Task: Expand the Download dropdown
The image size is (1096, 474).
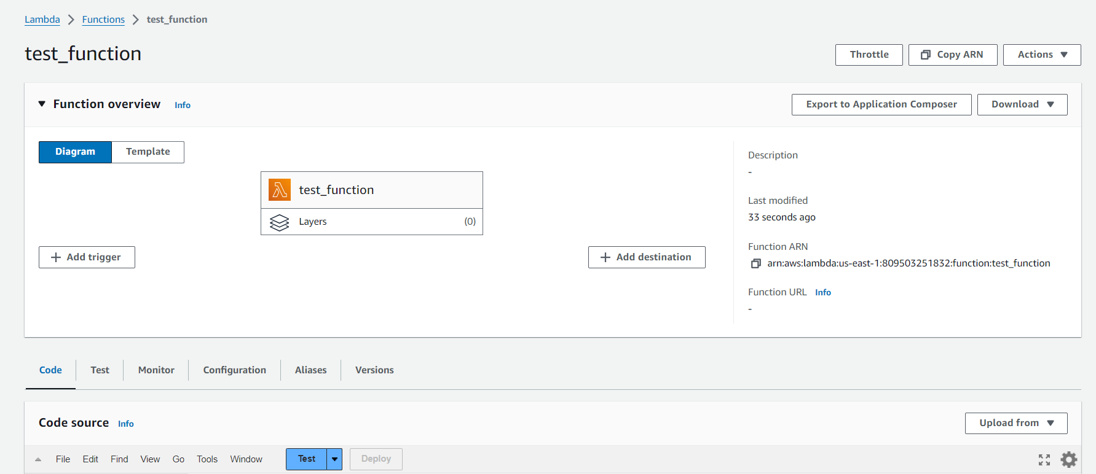Action: click(x=1022, y=104)
